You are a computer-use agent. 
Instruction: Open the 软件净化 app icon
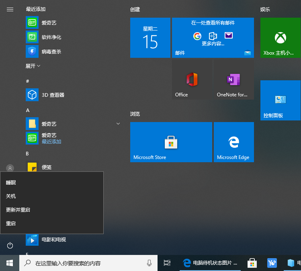tap(32, 37)
